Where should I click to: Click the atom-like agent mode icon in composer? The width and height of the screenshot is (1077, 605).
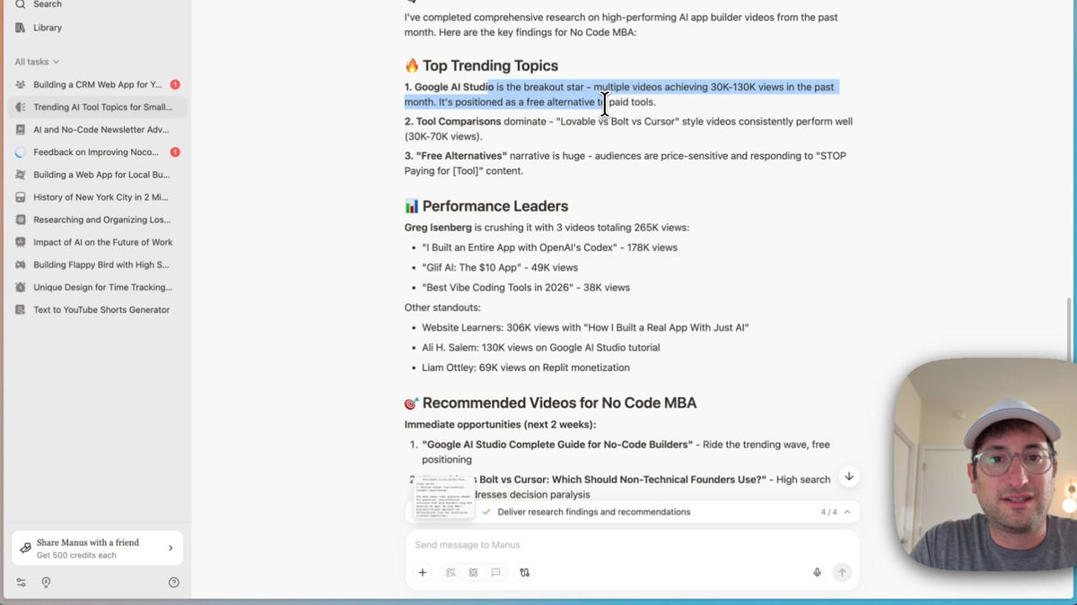(x=473, y=572)
